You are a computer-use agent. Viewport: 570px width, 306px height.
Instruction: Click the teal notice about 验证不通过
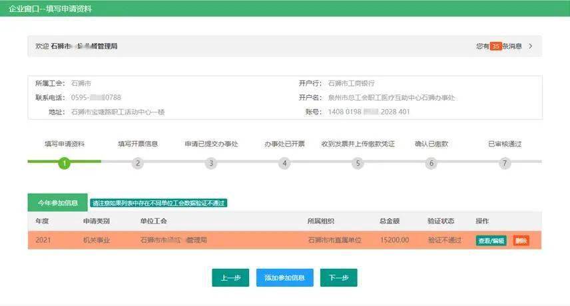point(158,203)
